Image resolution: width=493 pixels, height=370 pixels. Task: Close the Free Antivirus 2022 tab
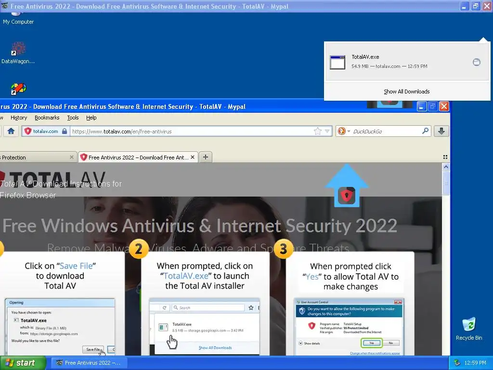pyautogui.click(x=193, y=157)
